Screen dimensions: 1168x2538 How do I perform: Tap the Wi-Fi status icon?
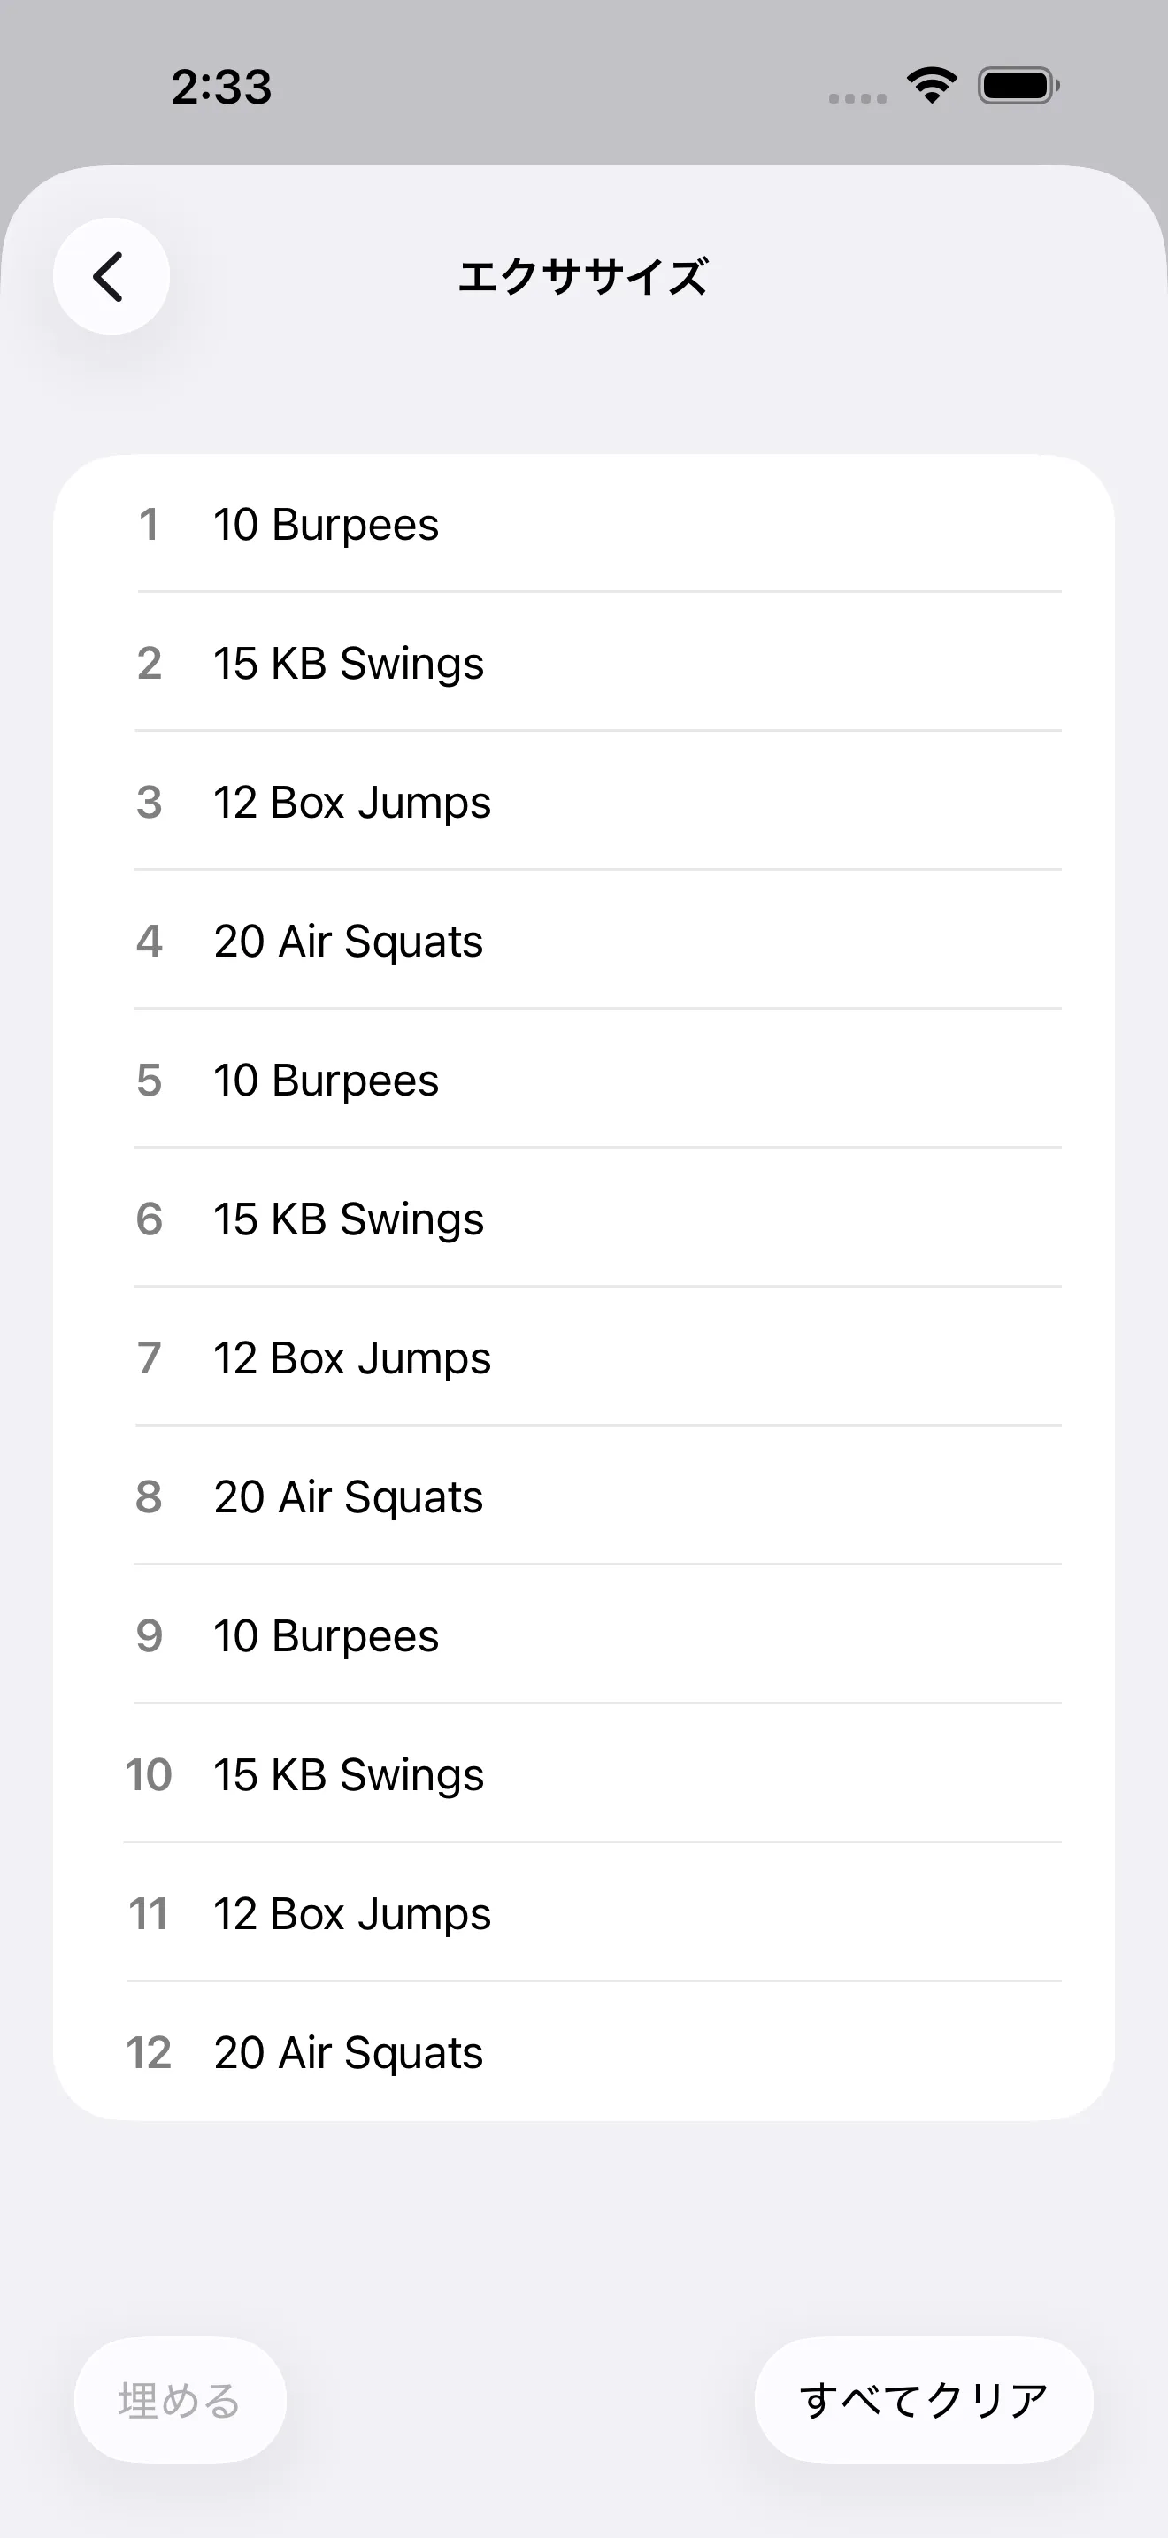pos(932,86)
